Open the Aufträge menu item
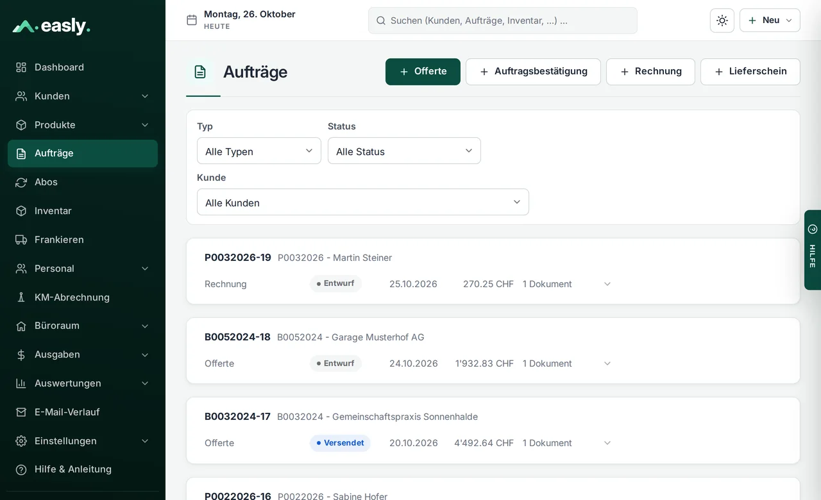The image size is (821, 500). (83, 153)
